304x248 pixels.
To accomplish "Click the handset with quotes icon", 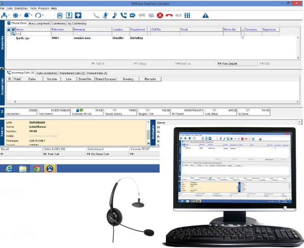I will [x=123, y=15].
